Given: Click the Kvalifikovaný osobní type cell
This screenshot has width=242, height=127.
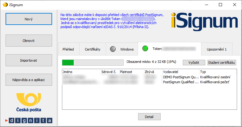Looking at the screenshot, I should point(215,77).
